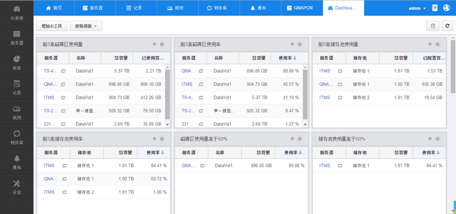Switch to the QNAPCN top tab
Viewport: 456px width, 214px height.
coord(302,8)
